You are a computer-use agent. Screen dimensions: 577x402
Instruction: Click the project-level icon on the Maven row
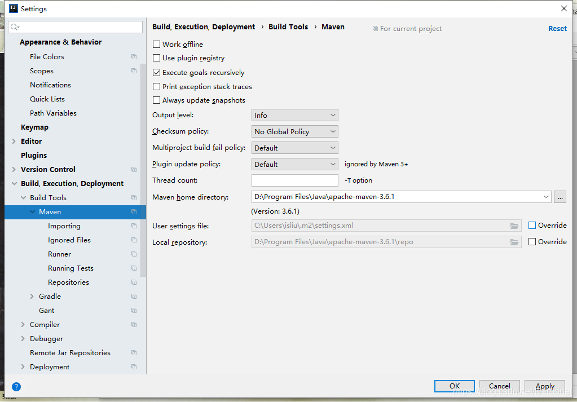pyautogui.click(x=134, y=211)
